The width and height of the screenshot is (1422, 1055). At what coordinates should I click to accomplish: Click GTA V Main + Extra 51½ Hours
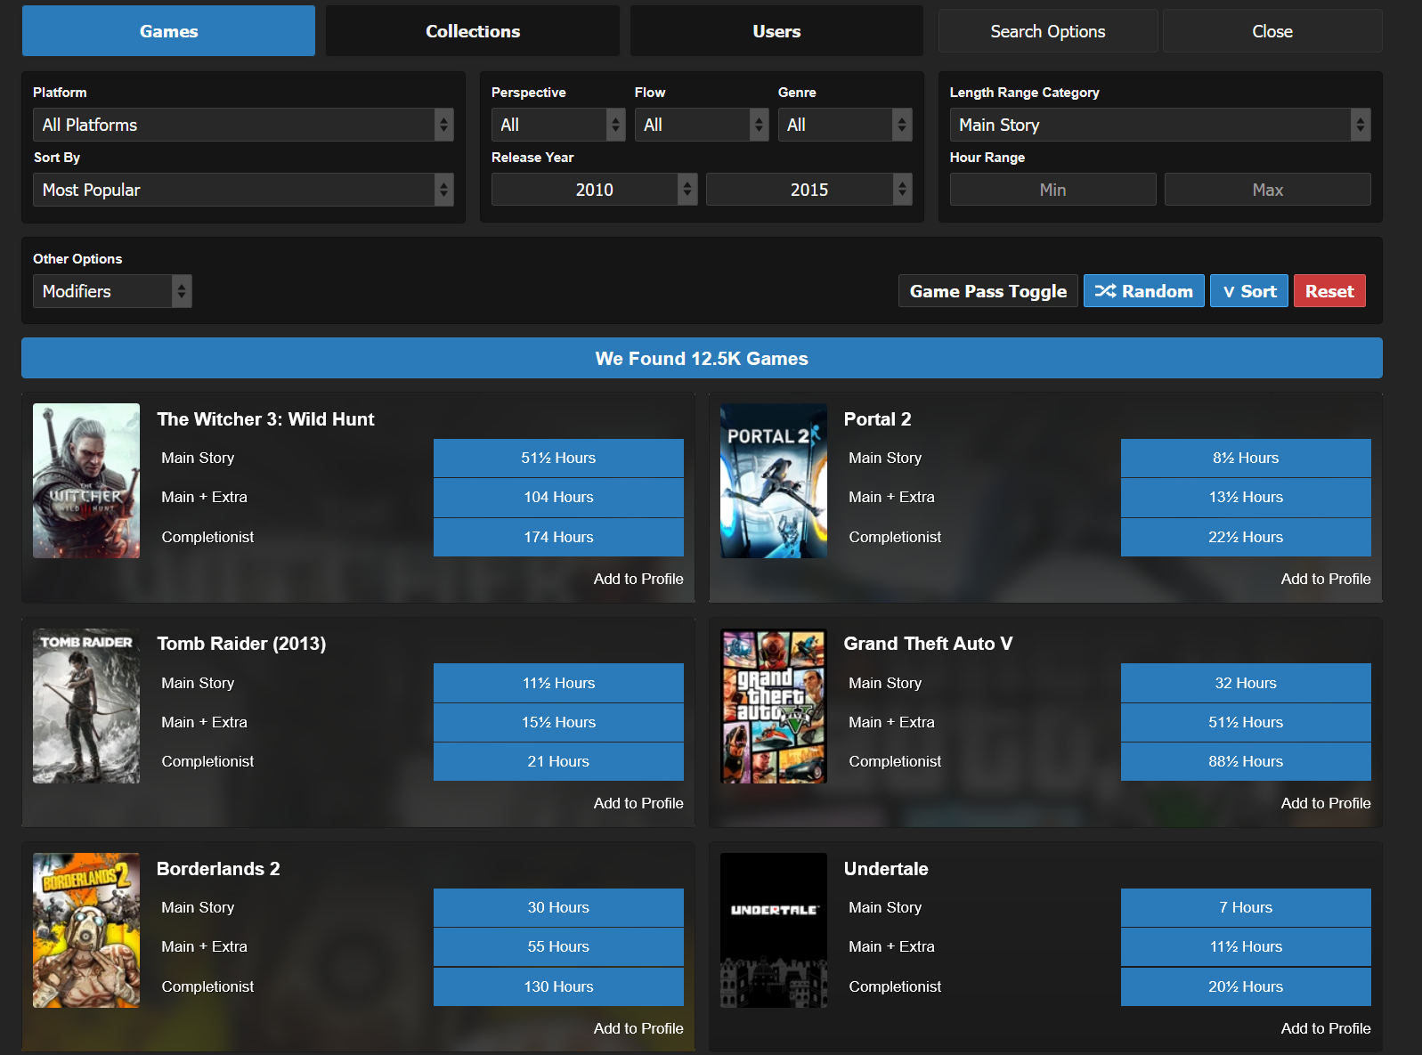1246,722
